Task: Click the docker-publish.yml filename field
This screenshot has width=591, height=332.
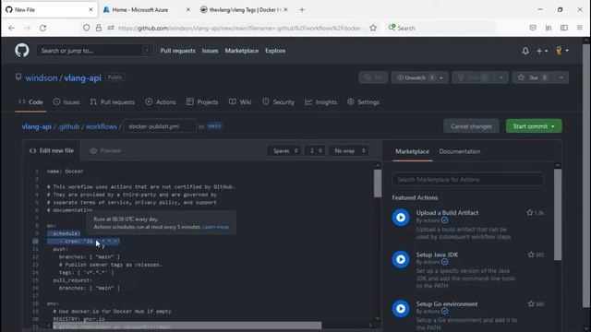Action: [160, 126]
